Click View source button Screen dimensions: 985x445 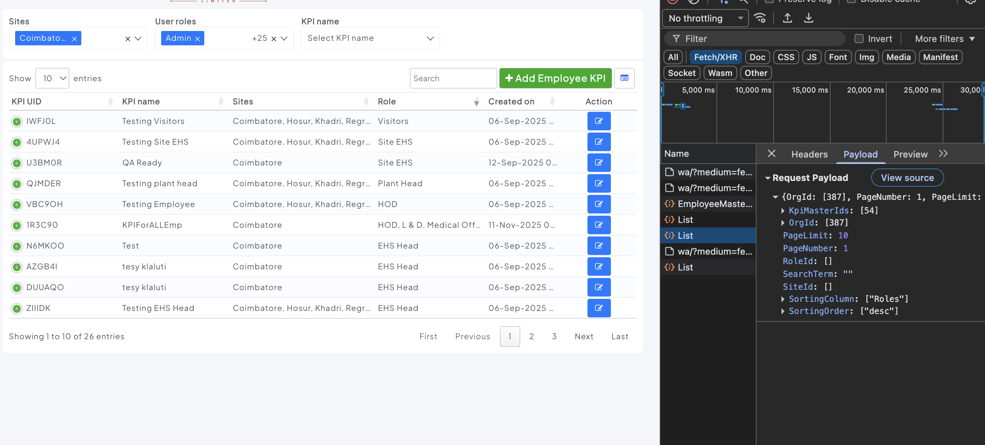pos(907,178)
